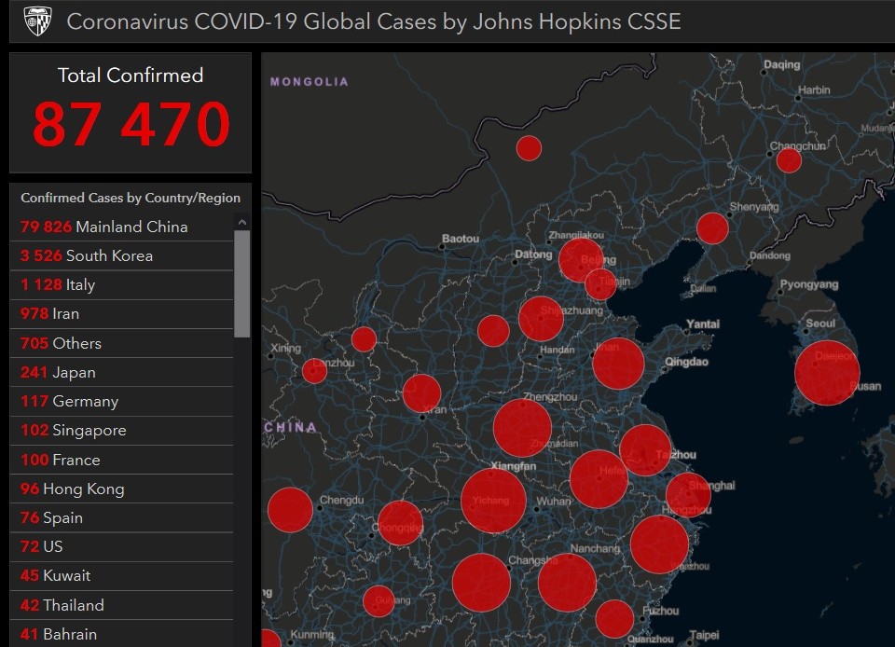Image resolution: width=895 pixels, height=647 pixels.
Task: Select Germany row with 117 cases
Action: 121,401
